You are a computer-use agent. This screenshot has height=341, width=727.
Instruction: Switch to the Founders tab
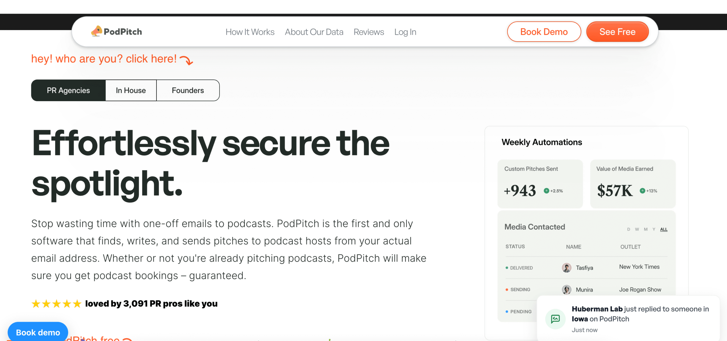coord(187,90)
